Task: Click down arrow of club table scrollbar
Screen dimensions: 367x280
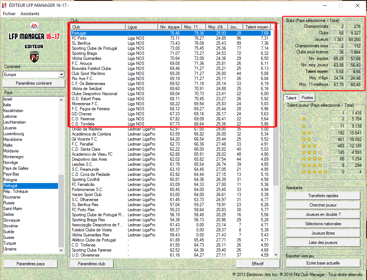Action: (x=276, y=255)
